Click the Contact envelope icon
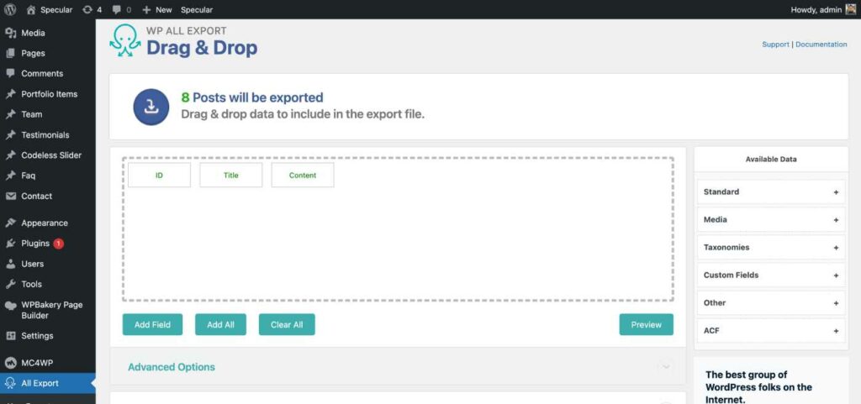 [10, 196]
